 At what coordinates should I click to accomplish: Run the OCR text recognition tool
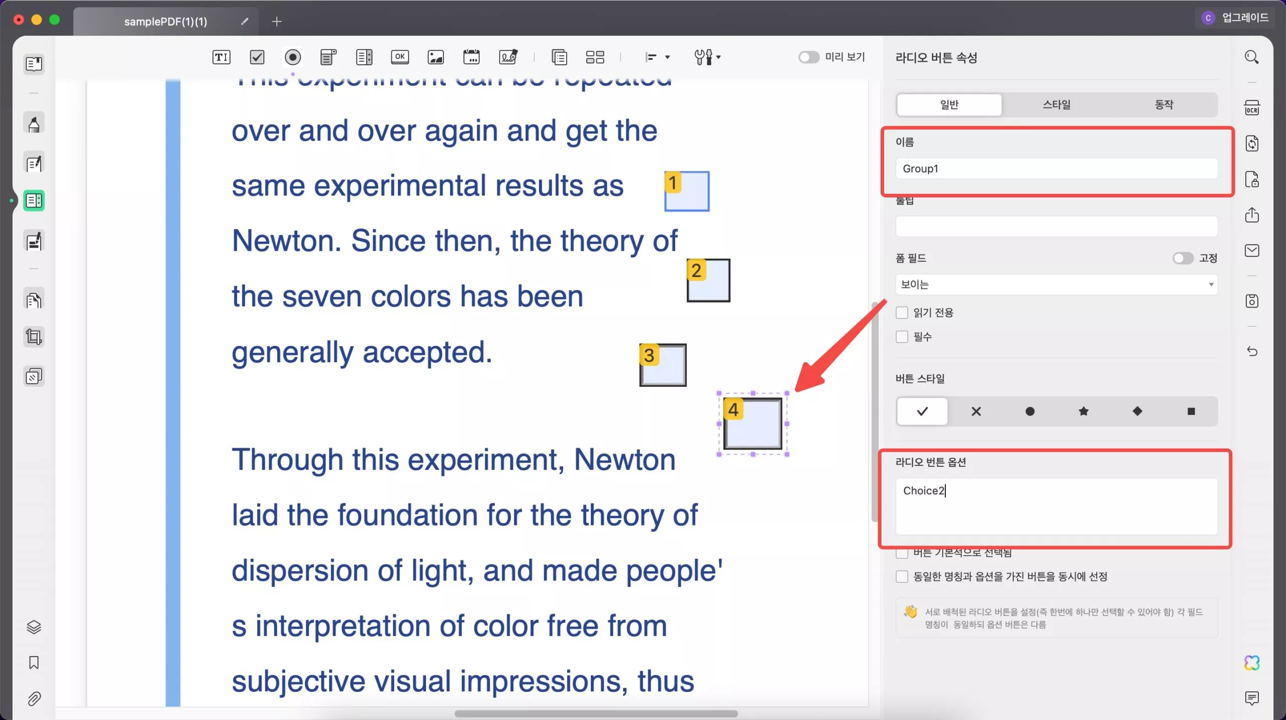[1251, 108]
